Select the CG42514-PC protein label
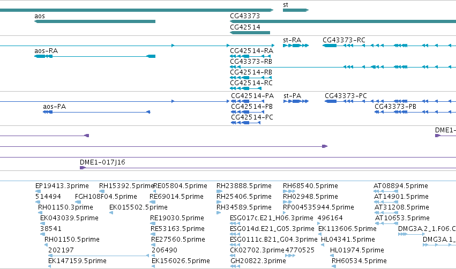Screen dimensions: 456x269 (x=252, y=117)
